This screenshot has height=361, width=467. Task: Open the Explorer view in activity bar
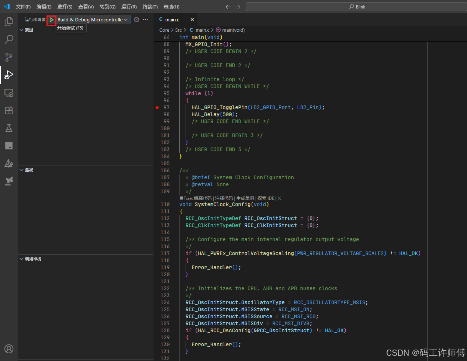[x=9, y=22]
